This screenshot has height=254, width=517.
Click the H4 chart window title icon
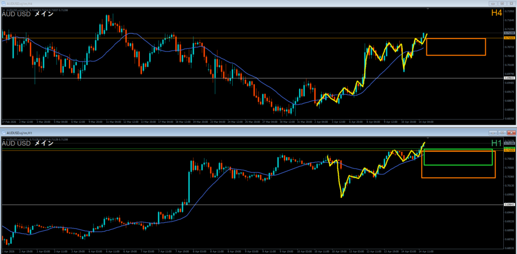(4, 4)
